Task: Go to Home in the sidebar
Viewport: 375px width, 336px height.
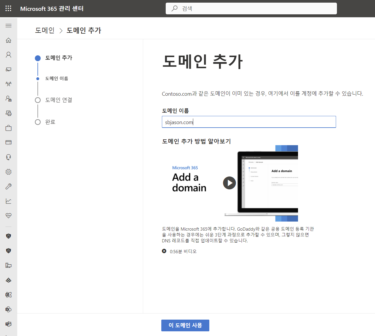Action: 8,40
